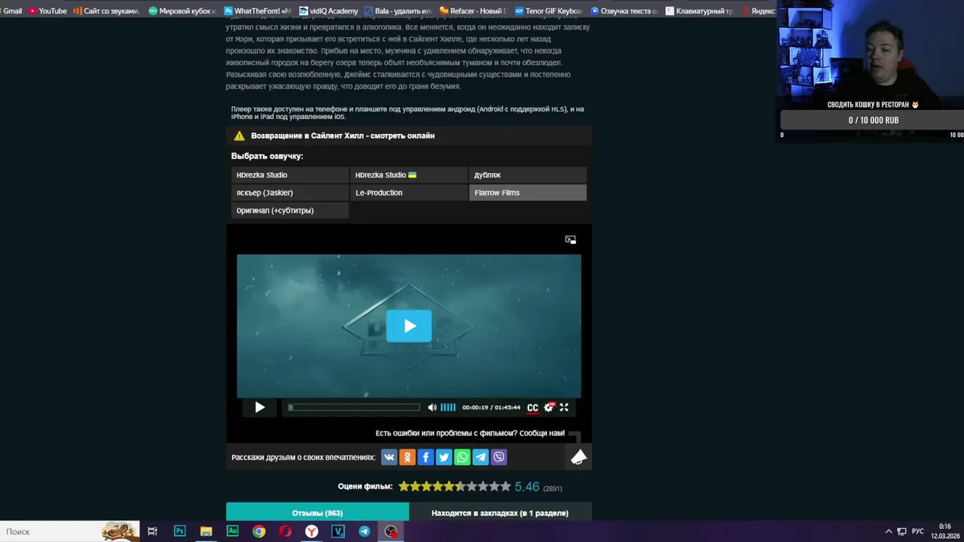Select Le-Production voiceover
The image size is (964, 542).
tap(409, 193)
